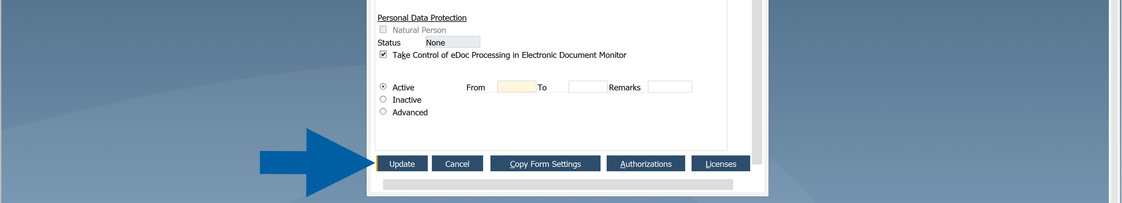Click the Remarks label text
This screenshot has width=1122, height=203.
(x=625, y=87)
